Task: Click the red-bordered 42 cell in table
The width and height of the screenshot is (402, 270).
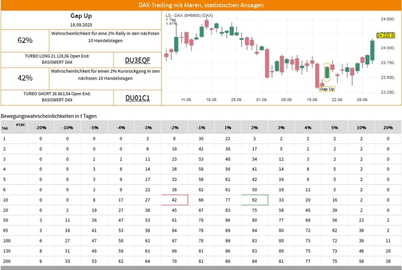Action: tap(174, 200)
